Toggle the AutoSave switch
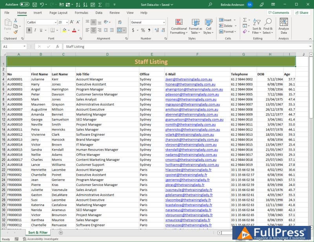314x242 pixels. (x=24, y=4)
